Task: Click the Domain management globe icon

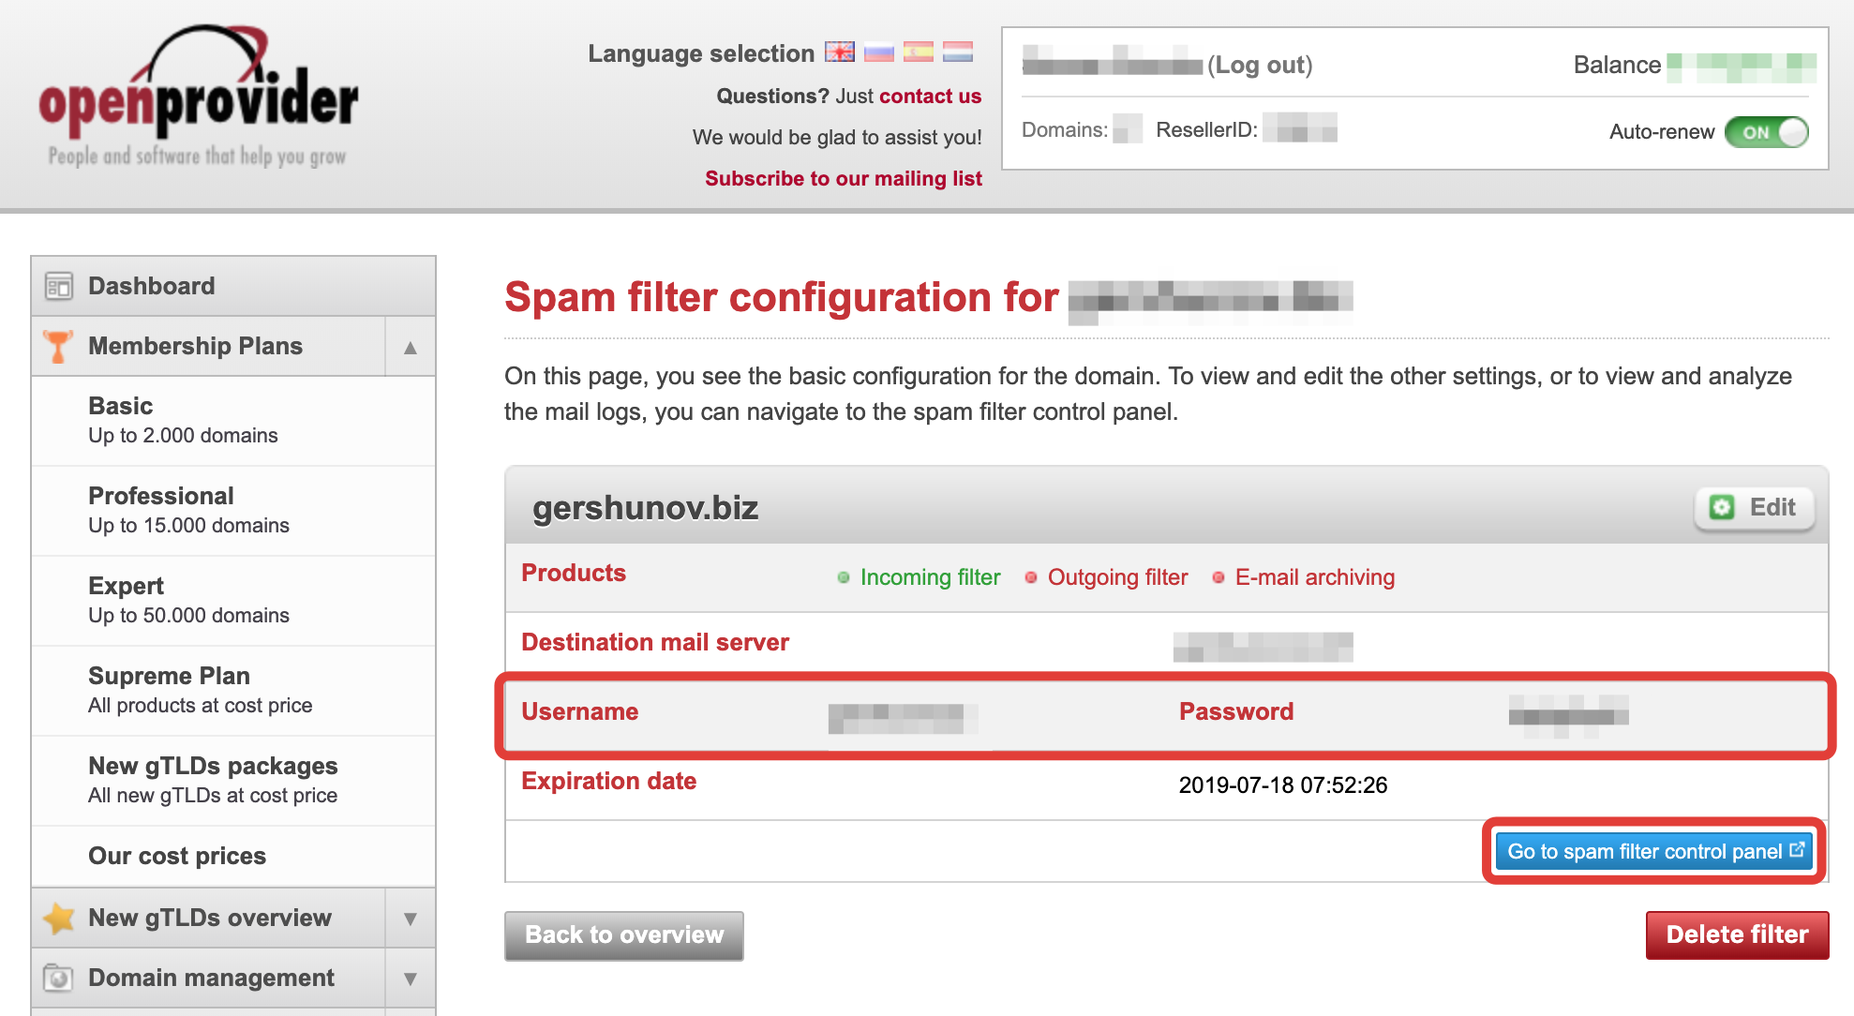Action: pyautogui.click(x=58, y=979)
